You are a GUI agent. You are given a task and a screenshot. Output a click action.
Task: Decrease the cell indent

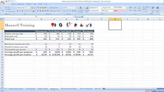coord(46,11)
